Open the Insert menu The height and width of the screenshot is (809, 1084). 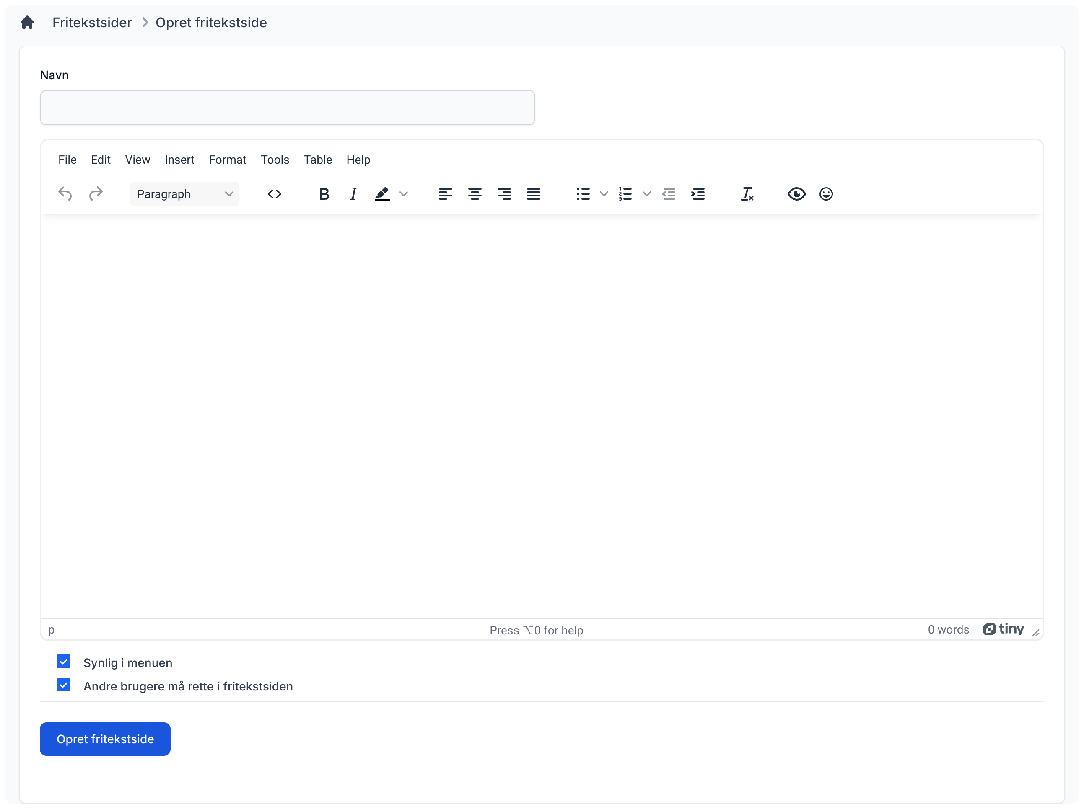(x=179, y=160)
